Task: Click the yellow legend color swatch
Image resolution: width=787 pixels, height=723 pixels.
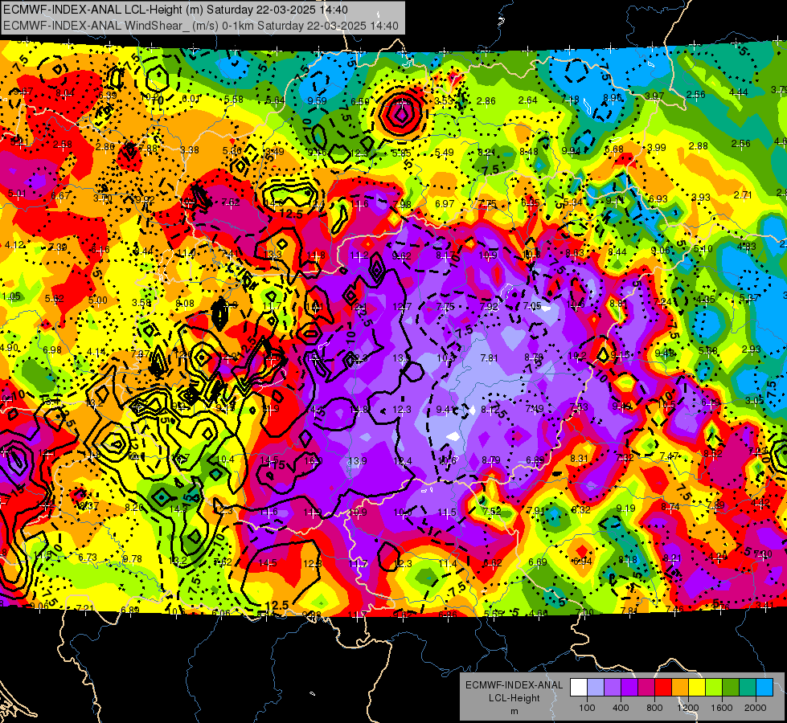Action: tap(697, 688)
